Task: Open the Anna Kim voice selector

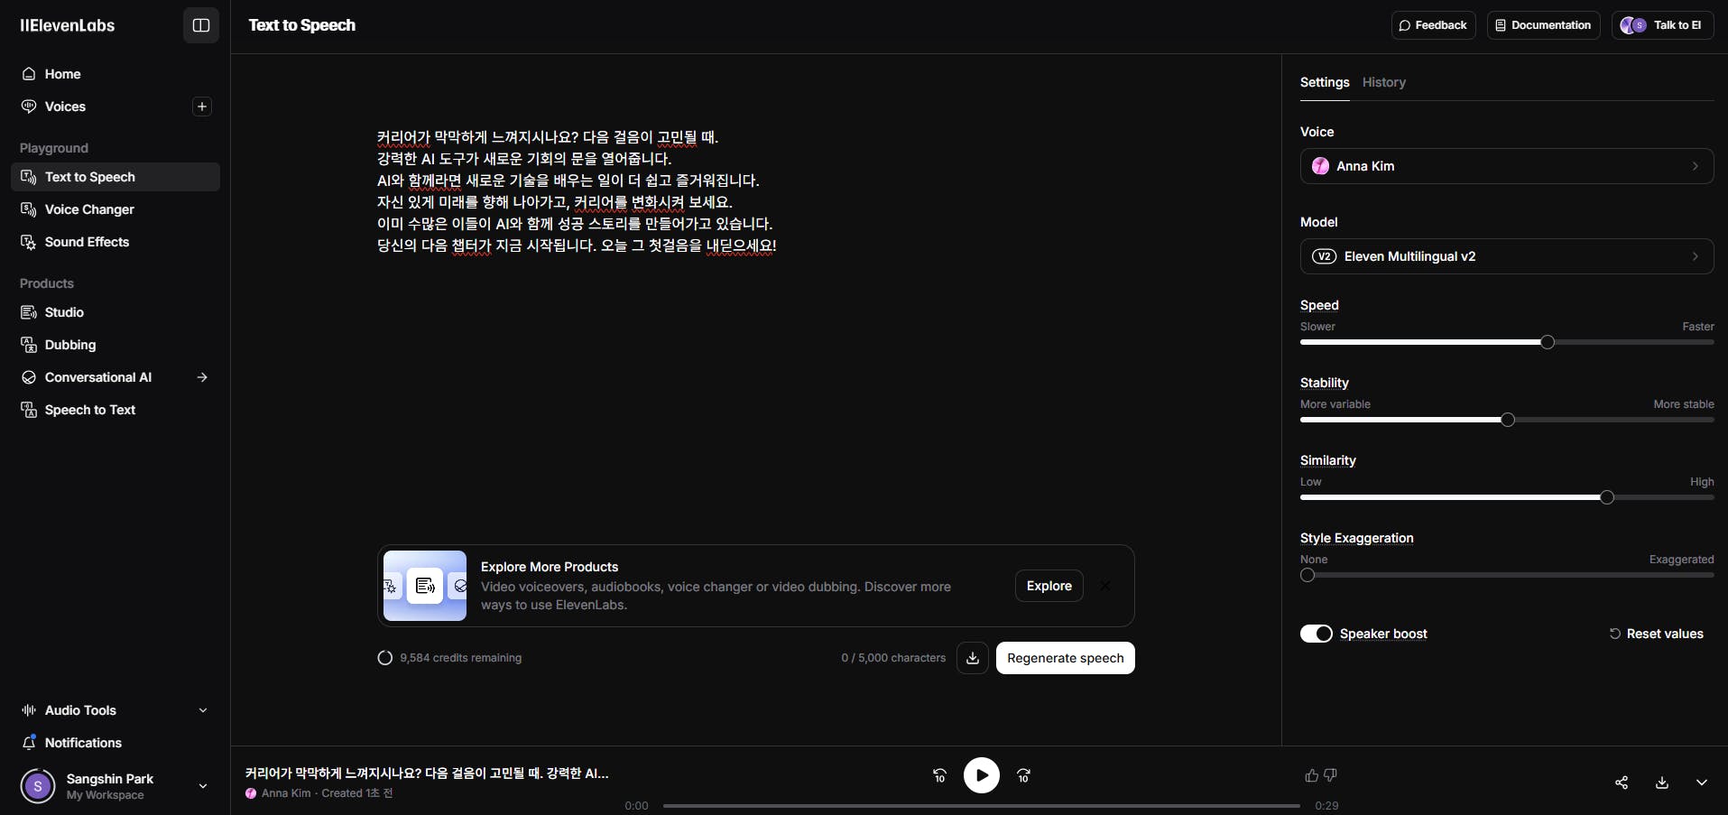Action: [1507, 166]
